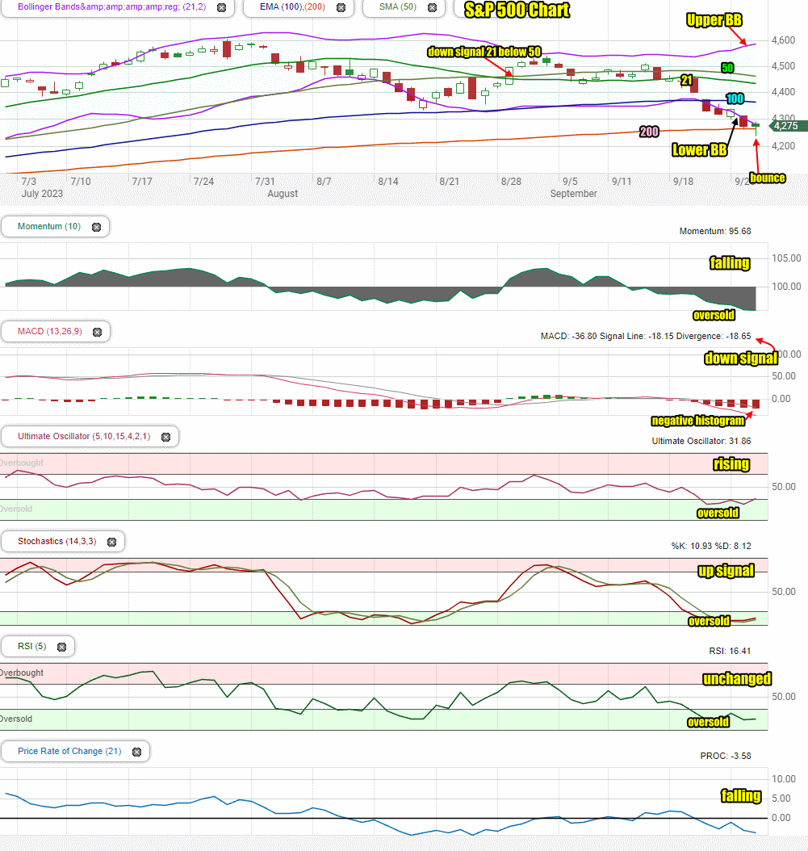Screen dimensions: 808x851
Task: Click the Ultimate Oscillator: 31.86 value
Action: 701,441
